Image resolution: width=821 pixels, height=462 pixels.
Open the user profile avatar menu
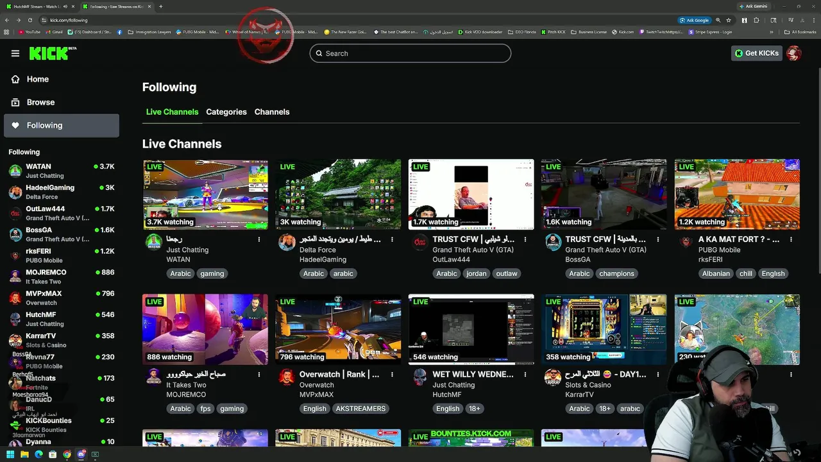pos(793,53)
